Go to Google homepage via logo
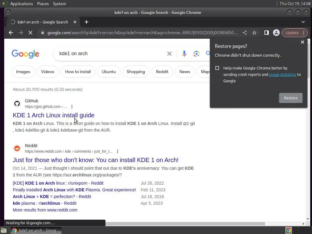 (26, 54)
